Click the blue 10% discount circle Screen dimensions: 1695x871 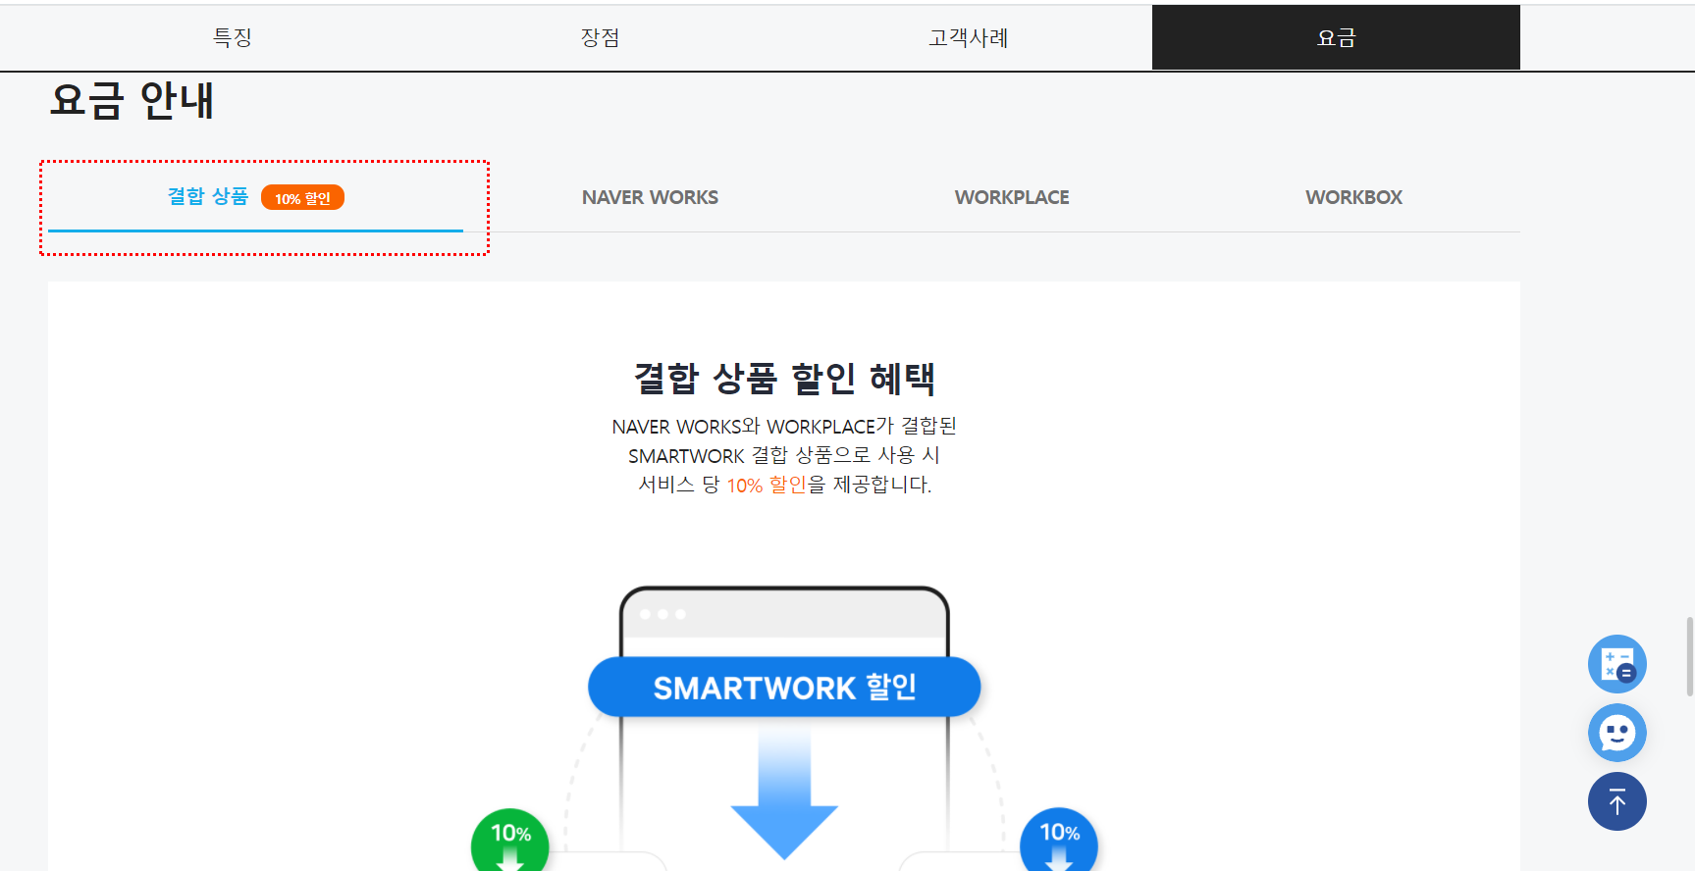point(1059,841)
